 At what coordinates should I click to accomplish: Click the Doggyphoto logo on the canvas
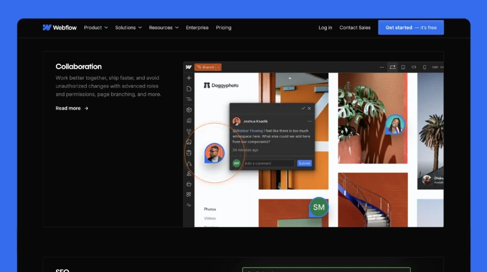[221, 86]
